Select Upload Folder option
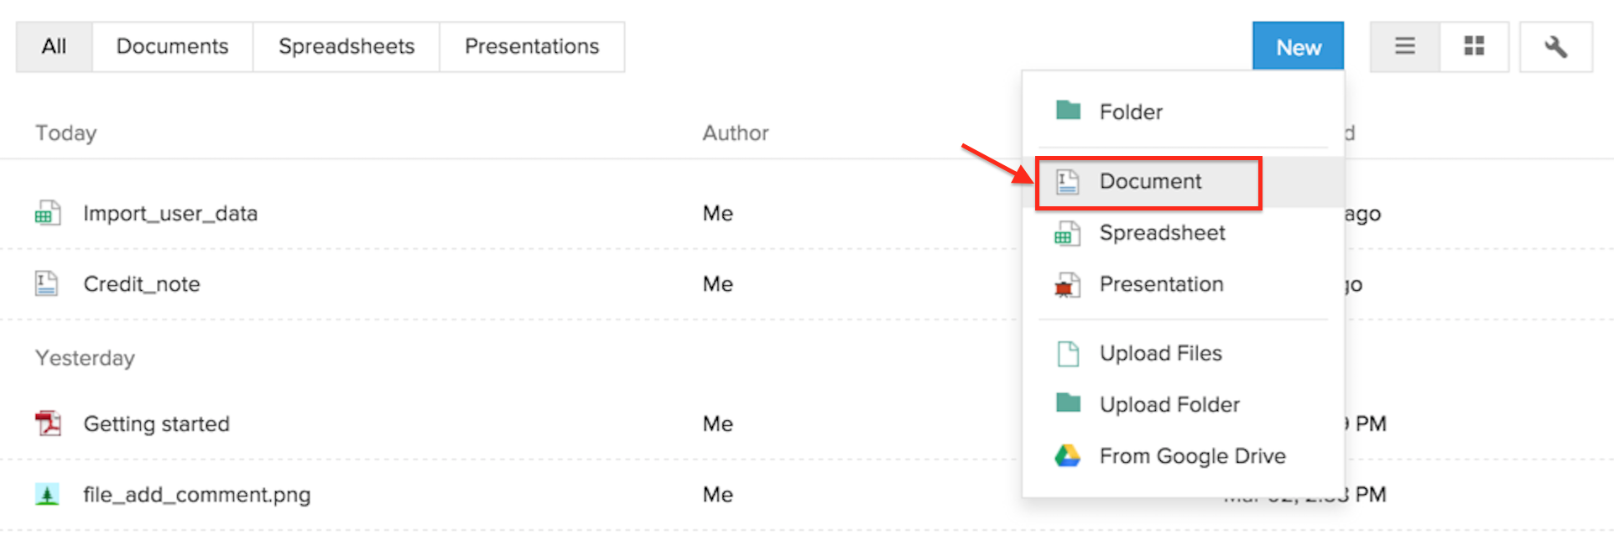This screenshot has width=1614, height=535. click(x=1169, y=405)
